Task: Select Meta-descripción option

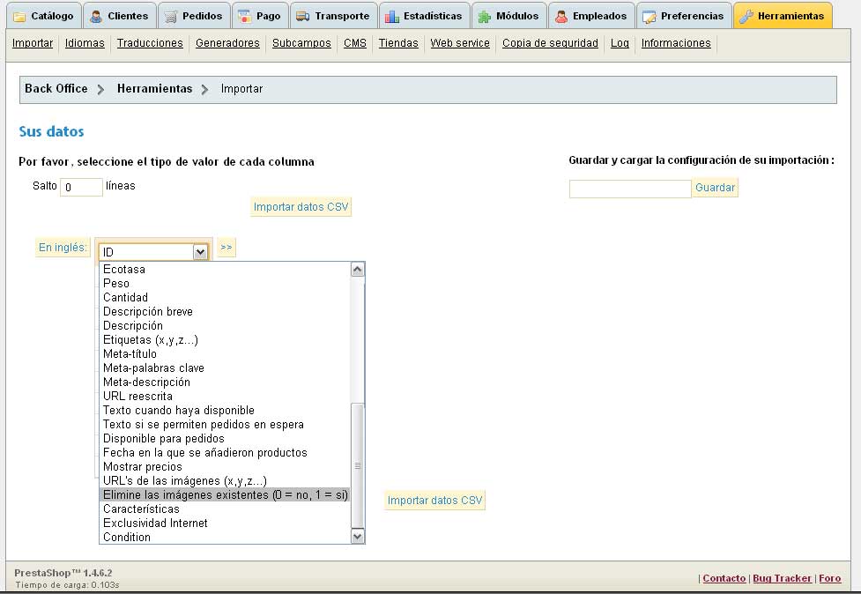Action: pyautogui.click(x=225, y=382)
